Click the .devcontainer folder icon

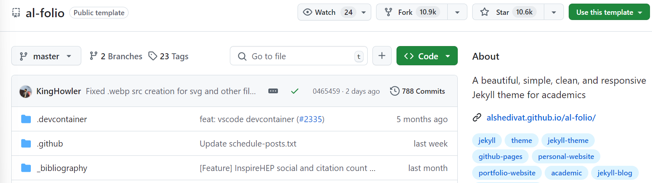(x=26, y=119)
